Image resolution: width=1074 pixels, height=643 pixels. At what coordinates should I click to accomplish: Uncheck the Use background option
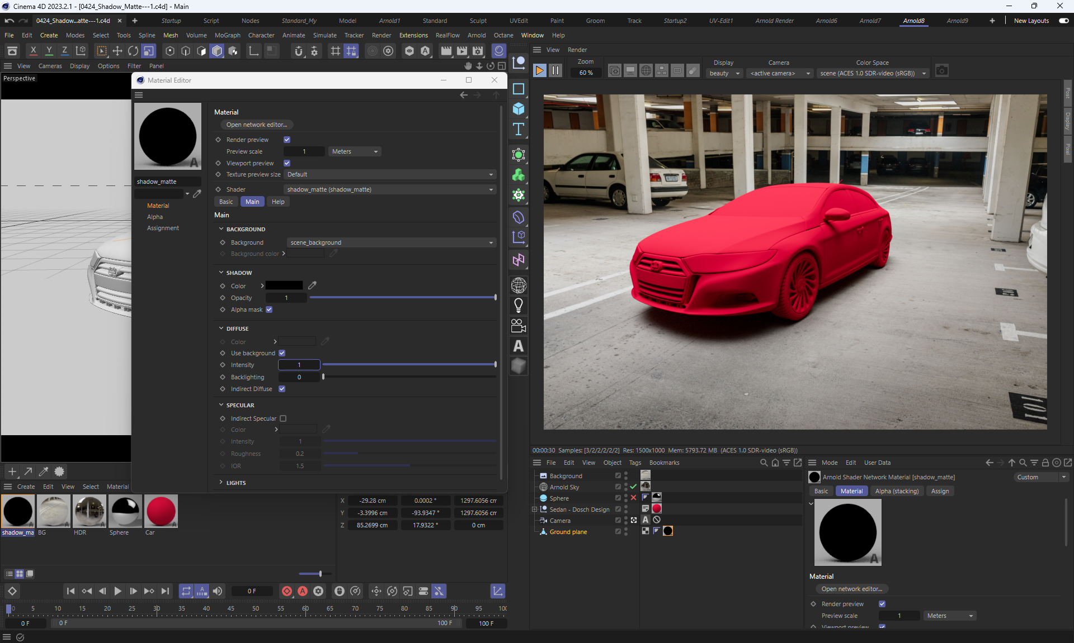(x=282, y=353)
